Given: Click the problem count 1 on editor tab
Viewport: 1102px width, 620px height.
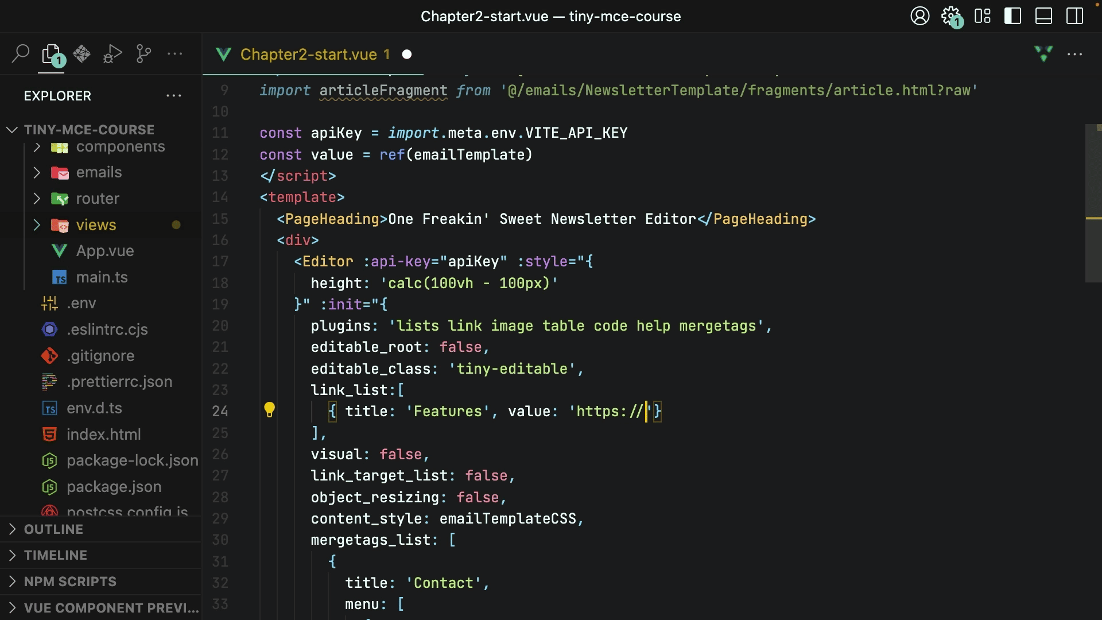Looking at the screenshot, I should [387, 54].
